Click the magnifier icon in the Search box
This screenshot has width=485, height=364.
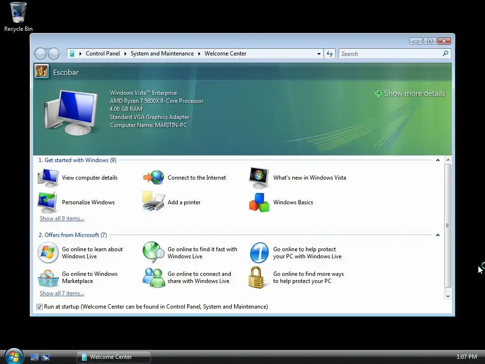[x=445, y=54]
